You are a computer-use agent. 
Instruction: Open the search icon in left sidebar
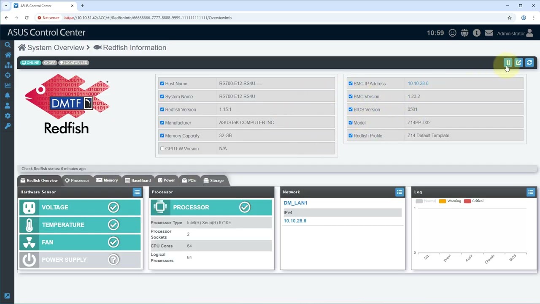click(8, 45)
